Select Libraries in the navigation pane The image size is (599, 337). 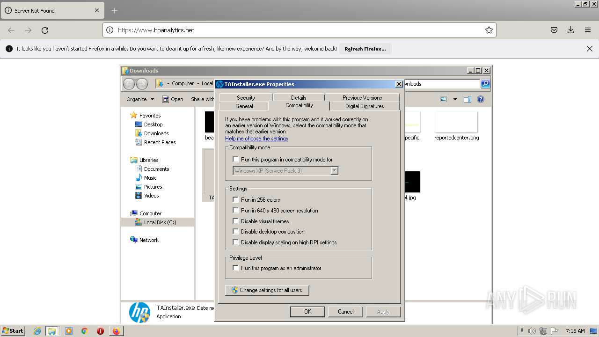[149, 160]
